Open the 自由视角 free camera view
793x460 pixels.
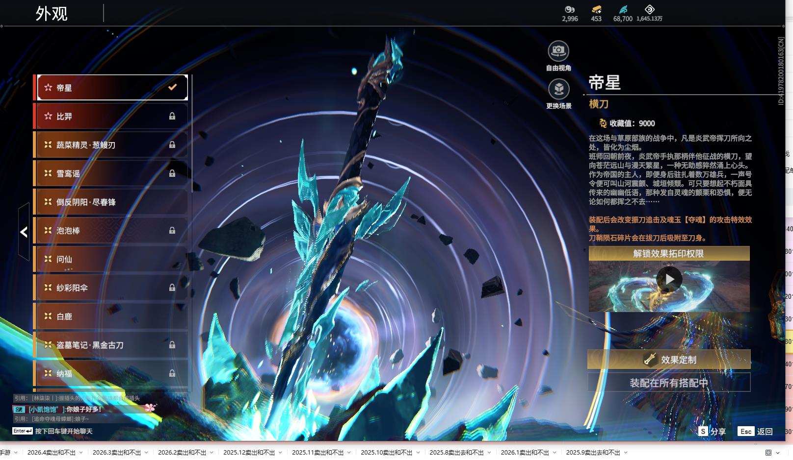(558, 50)
